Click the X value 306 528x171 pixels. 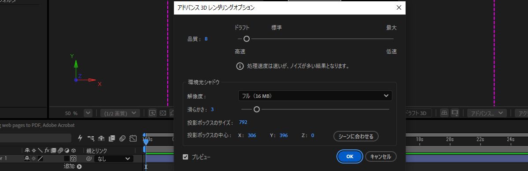point(252,135)
